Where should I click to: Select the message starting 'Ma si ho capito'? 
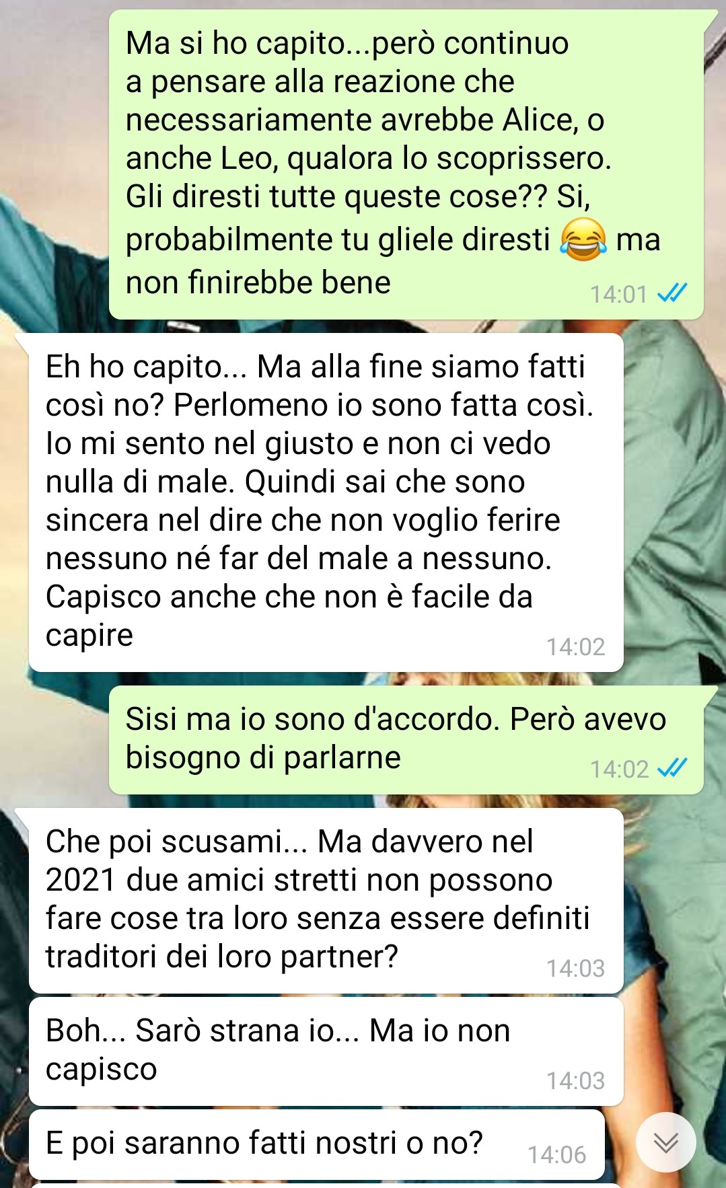[x=406, y=164]
